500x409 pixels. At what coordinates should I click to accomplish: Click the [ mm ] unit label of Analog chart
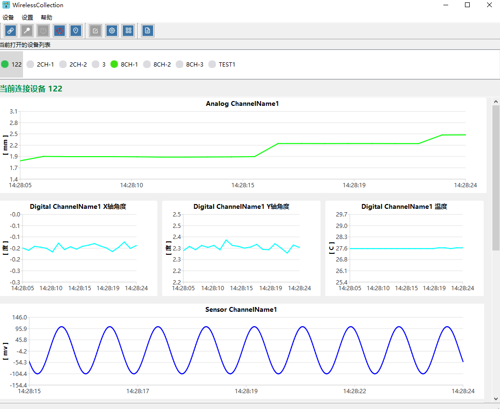click(5, 145)
